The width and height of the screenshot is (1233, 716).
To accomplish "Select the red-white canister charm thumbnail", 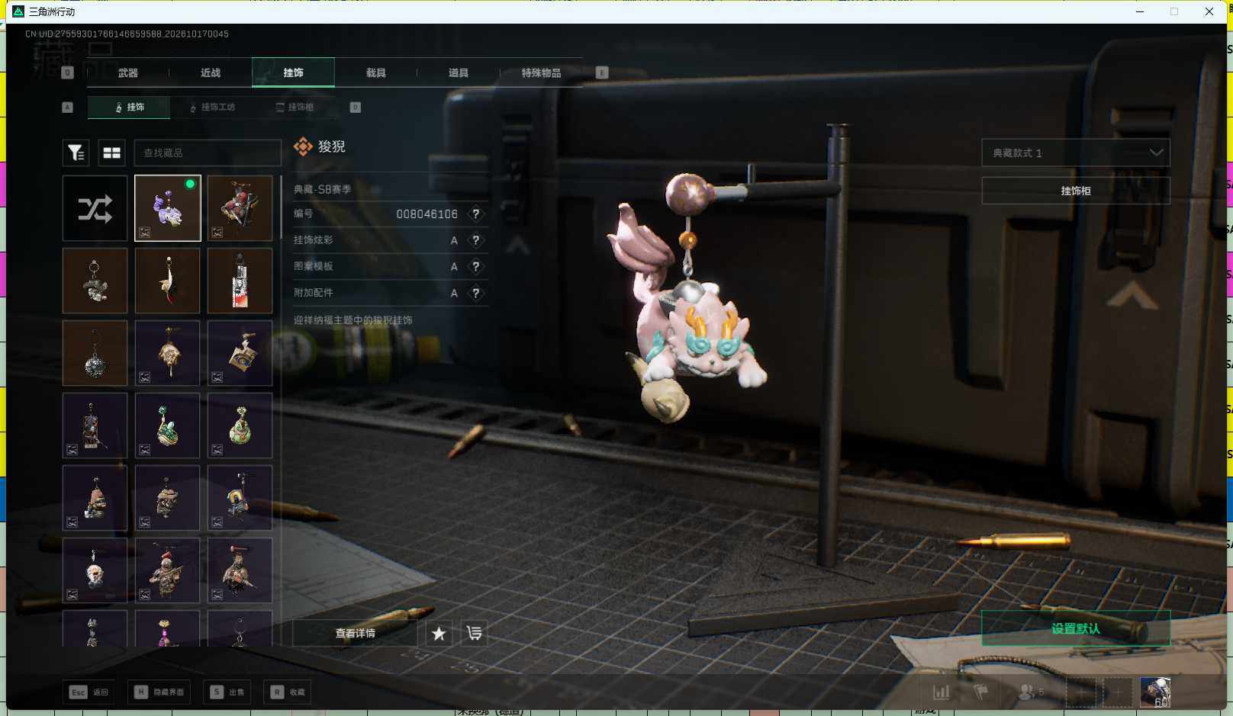I will pyautogui.click(x=240, y=281).
